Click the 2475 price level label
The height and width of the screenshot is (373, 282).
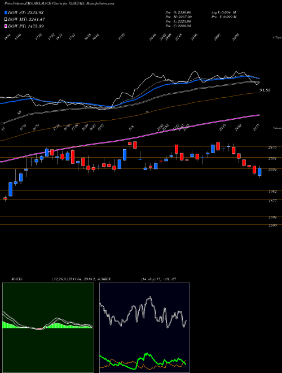click(x=272, y=148)
